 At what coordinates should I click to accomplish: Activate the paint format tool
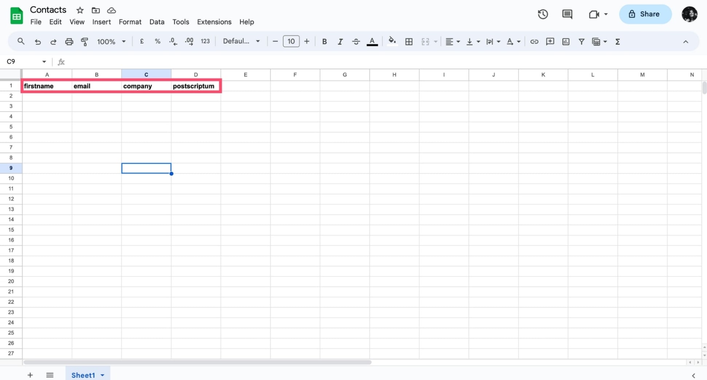85,42
